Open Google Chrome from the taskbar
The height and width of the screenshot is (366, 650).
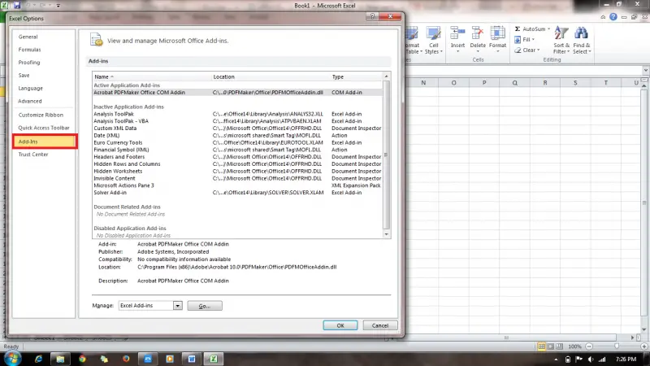[82, 359]
